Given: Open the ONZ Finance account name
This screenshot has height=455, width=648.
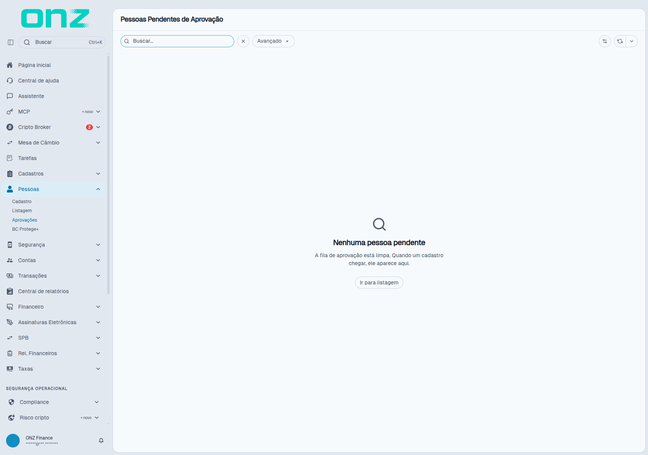Looking at the screenshot, I should tap(39, 438).
